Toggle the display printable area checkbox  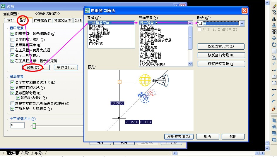tap(12, 88)
